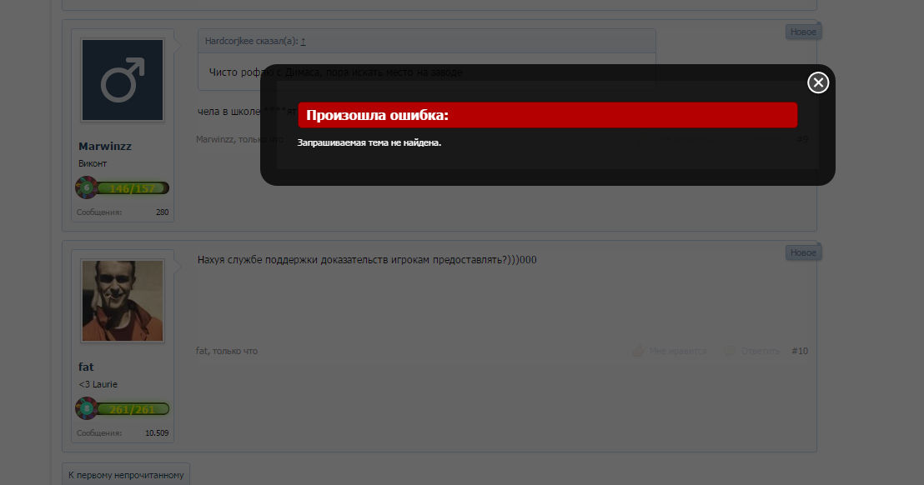Click fat's photo avatar
This screenshot has height=485, width=924.
(123, 301)
